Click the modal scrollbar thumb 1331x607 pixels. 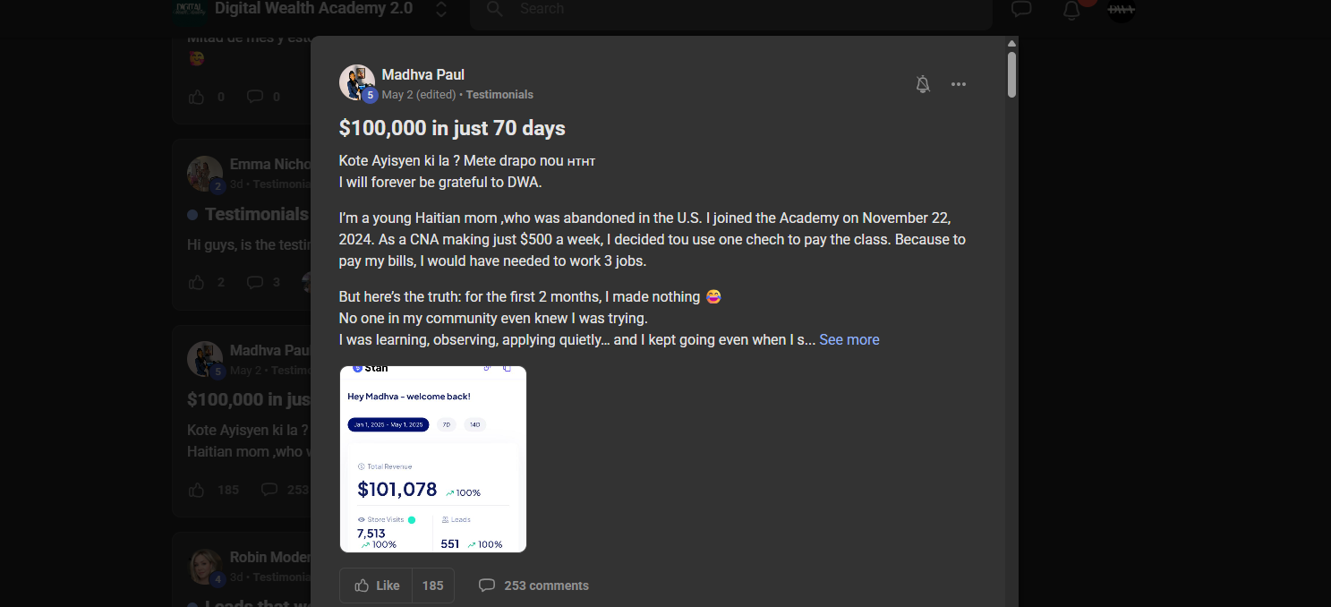click(x=1011, y=74)
